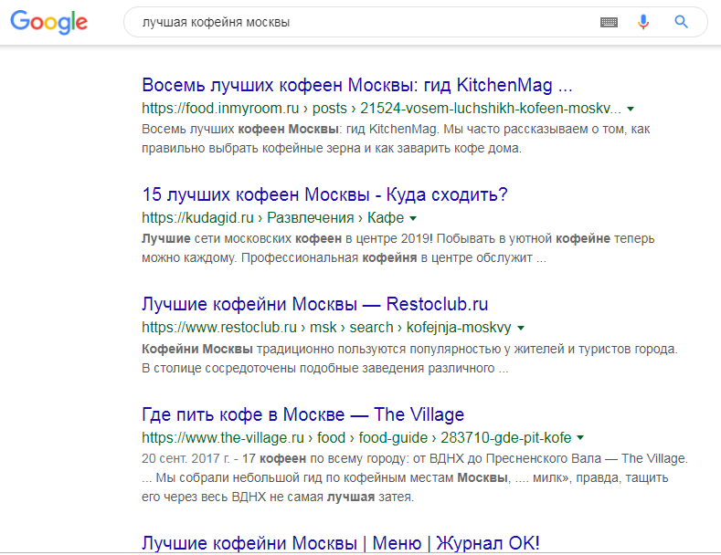Click snippet text 'Лучшие сети московских кофеен'
This screenshot has width=721, height=555.
click(242, 239)
